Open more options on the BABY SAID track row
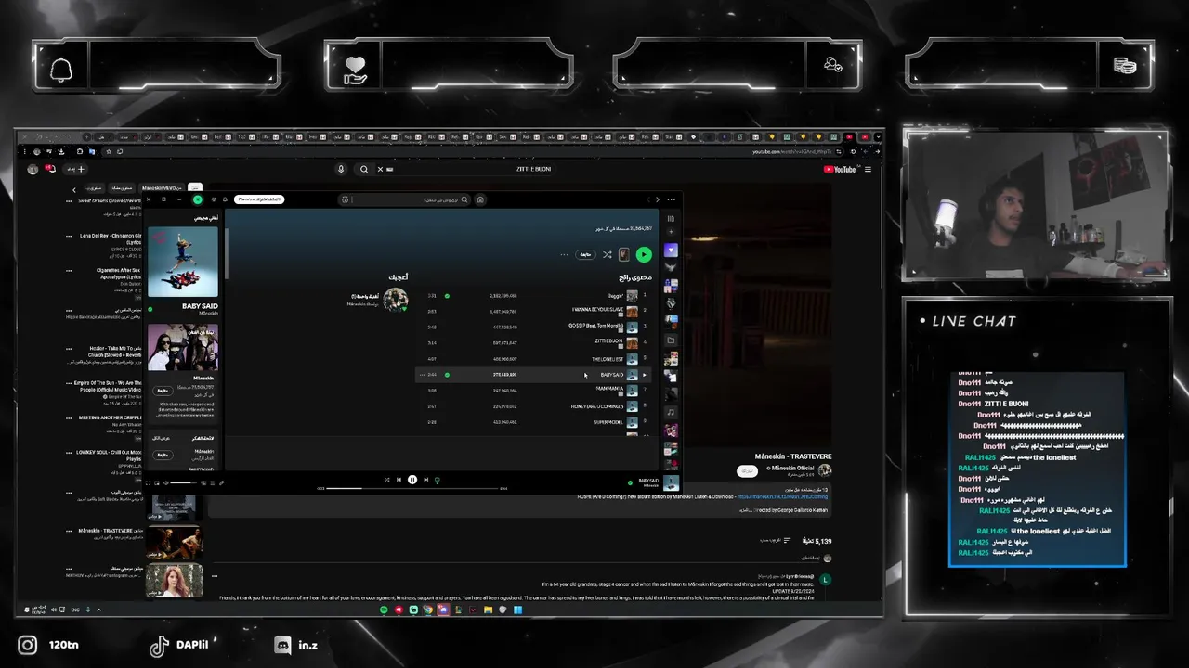 (422, 375)
